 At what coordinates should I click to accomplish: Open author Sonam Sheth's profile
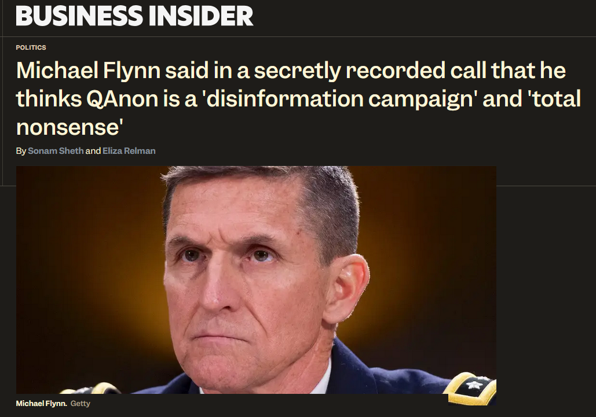(56, 150)
